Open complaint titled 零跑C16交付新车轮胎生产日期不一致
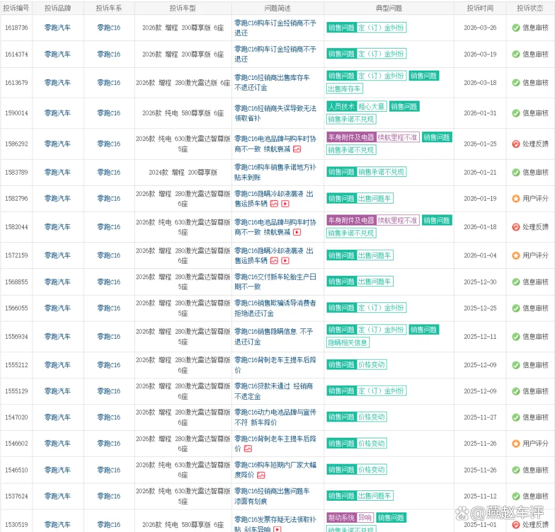Screen dimensions: 555x532 tap(275, 282)
